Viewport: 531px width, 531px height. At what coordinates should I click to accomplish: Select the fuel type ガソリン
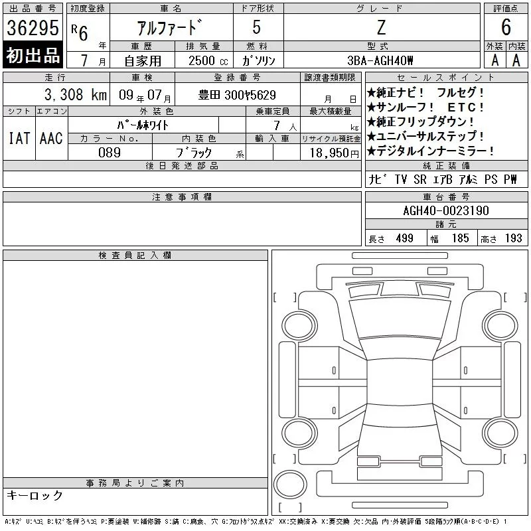pyautogui.click(x=258, y=60)
